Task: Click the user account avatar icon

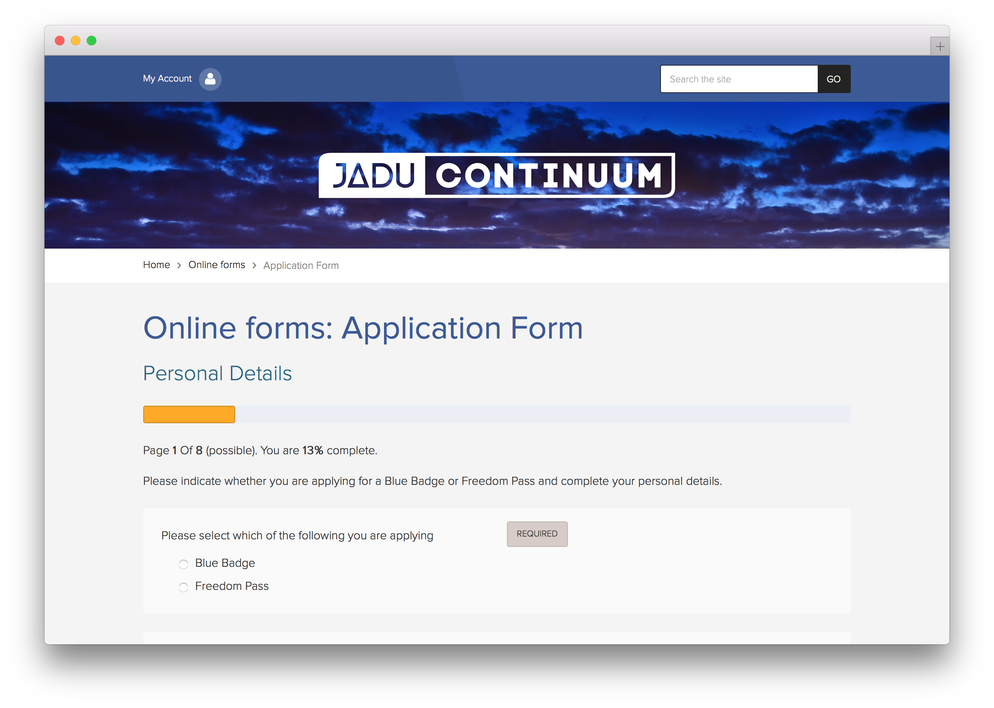Action: (210, 79)
